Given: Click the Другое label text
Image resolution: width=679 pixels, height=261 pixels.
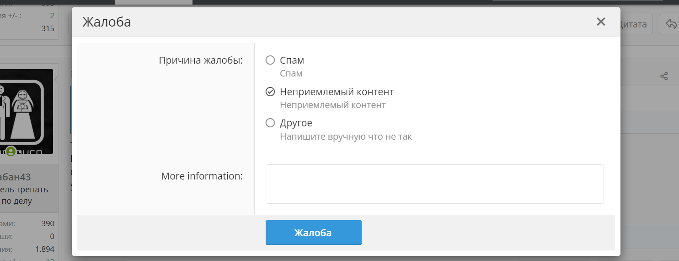Looking at the screenshot, I should pos(296,123).
